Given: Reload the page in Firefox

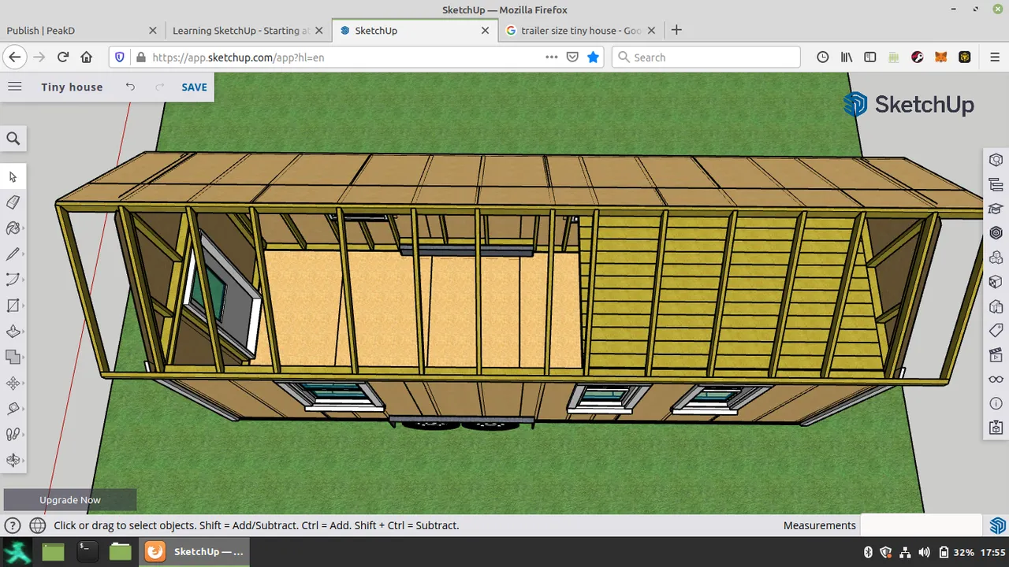Looking at the screenshot, I should click(x=62, y=57).
